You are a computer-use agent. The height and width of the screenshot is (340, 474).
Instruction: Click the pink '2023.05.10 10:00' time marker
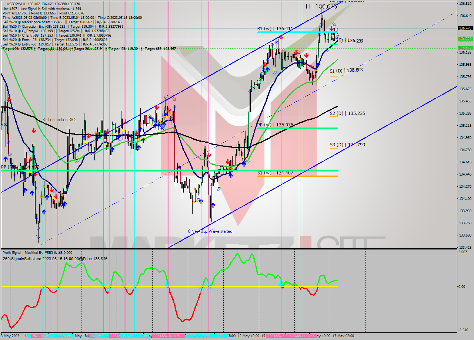[x=169, y=336]
